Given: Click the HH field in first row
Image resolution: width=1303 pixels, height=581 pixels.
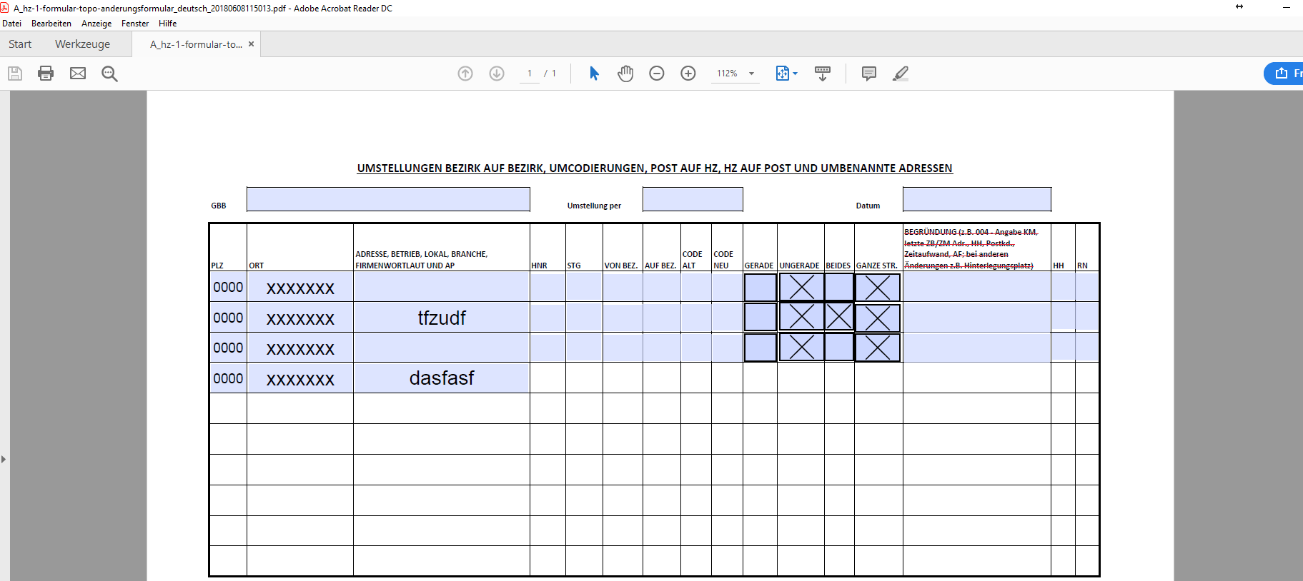Looking at the screenshot, I should tap(1063, 287).
